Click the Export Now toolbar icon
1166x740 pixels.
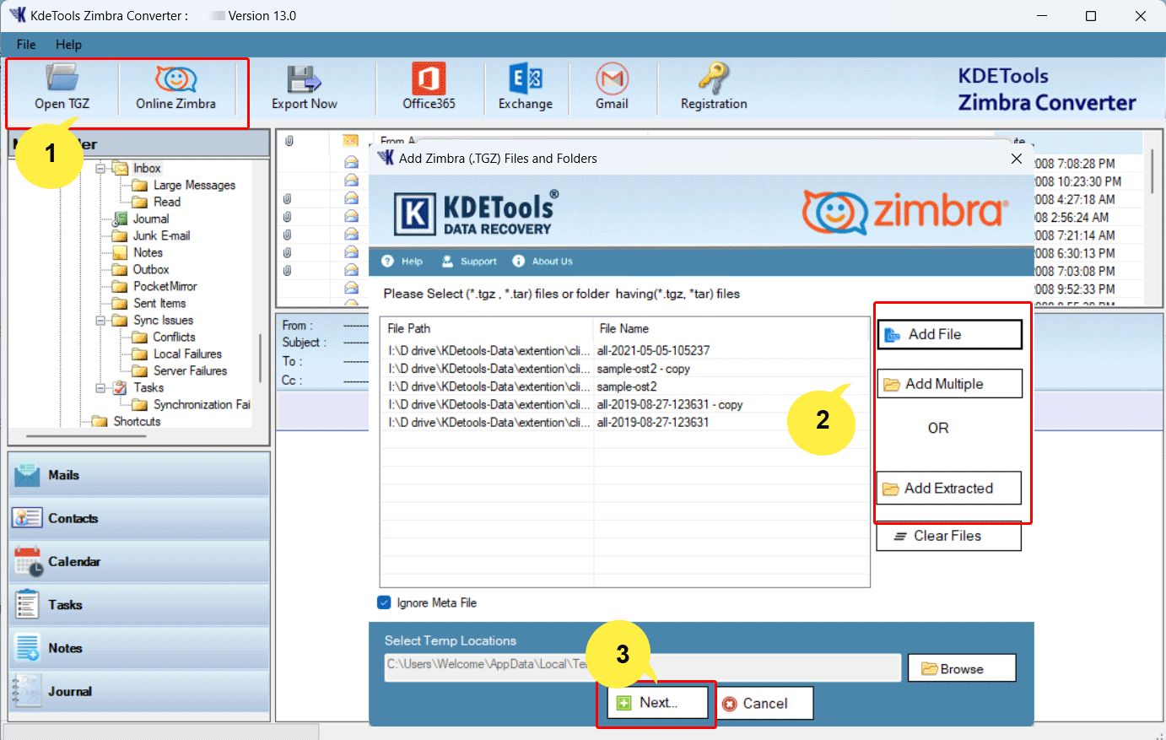pyautogui.click(x=304, y=88)
